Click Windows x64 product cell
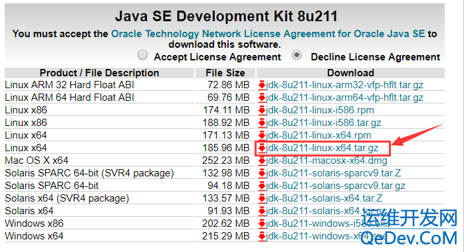 tap(34, 236)
